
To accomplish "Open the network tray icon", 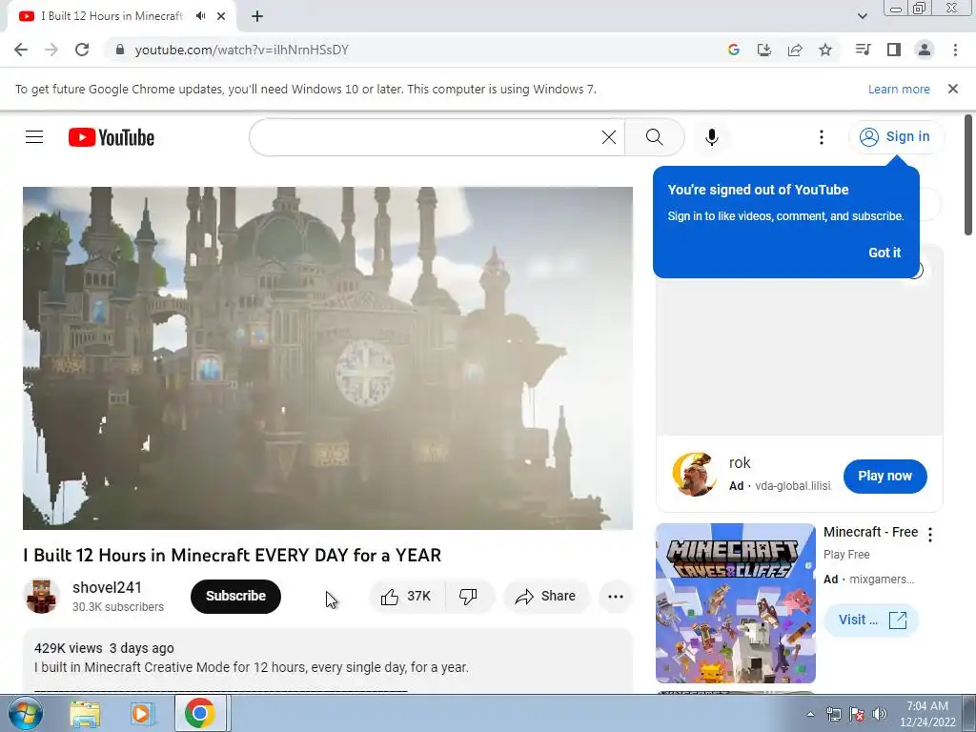I will coord(833,714).
